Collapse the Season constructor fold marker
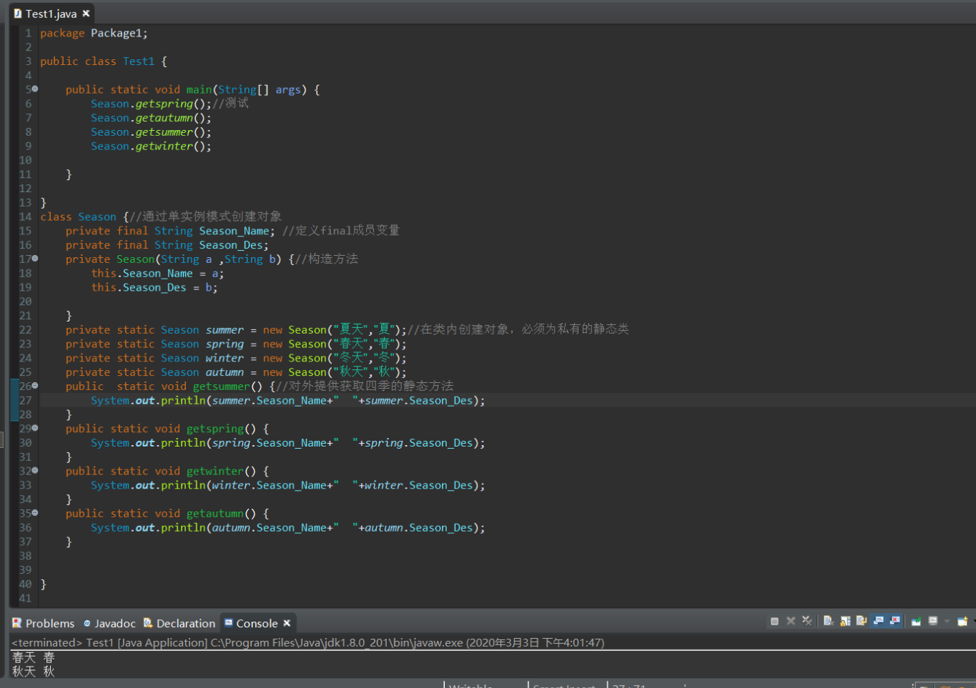 pyautogui.click(x=35, y=259)
